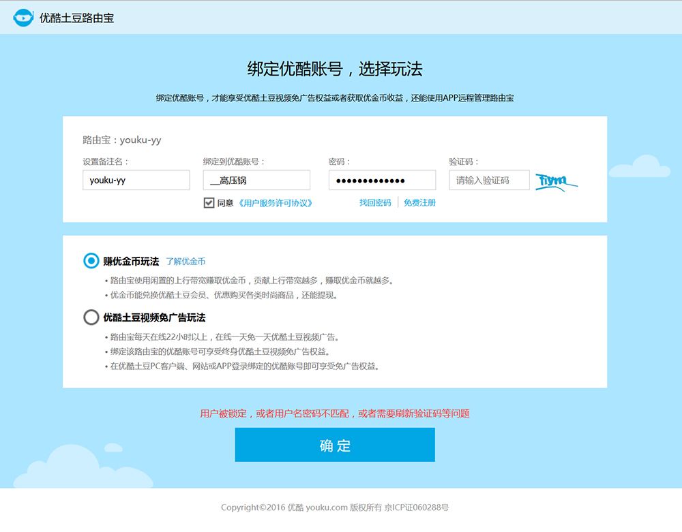Screen dimensions: 682x532
Task: Click the red error message text
Action: 335,413
